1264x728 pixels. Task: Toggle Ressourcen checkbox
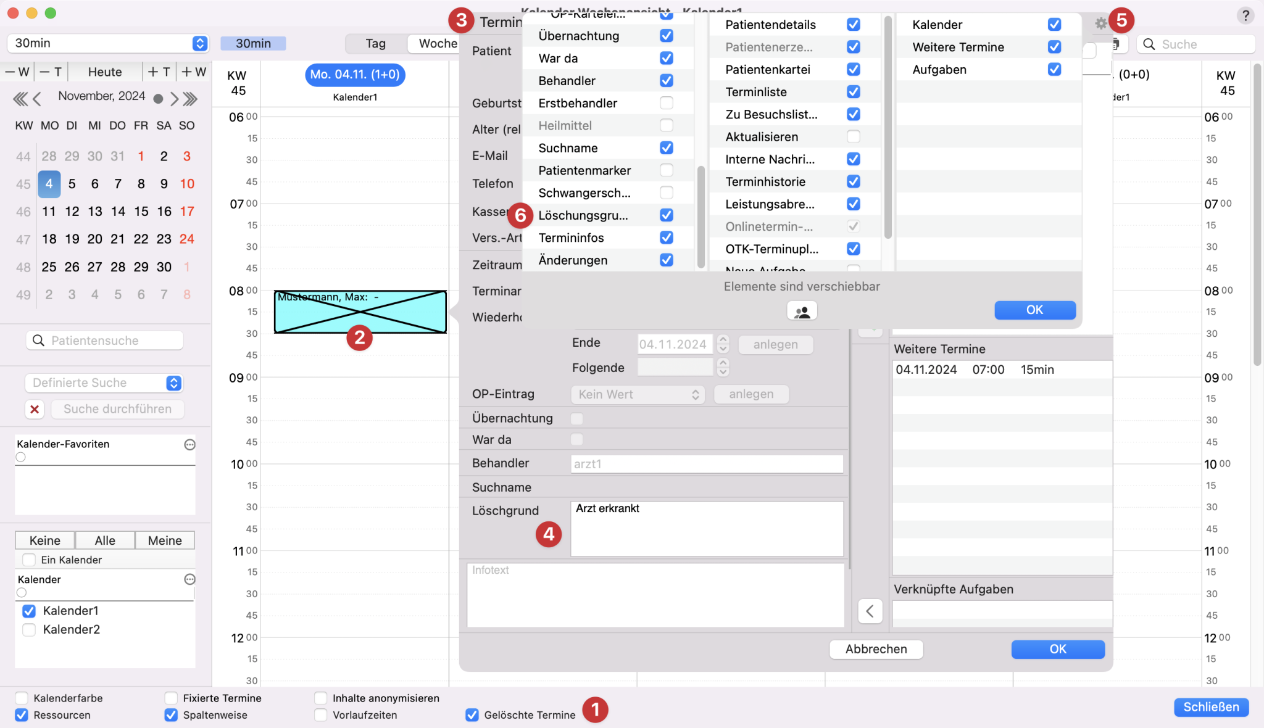(x=22, y=715)
